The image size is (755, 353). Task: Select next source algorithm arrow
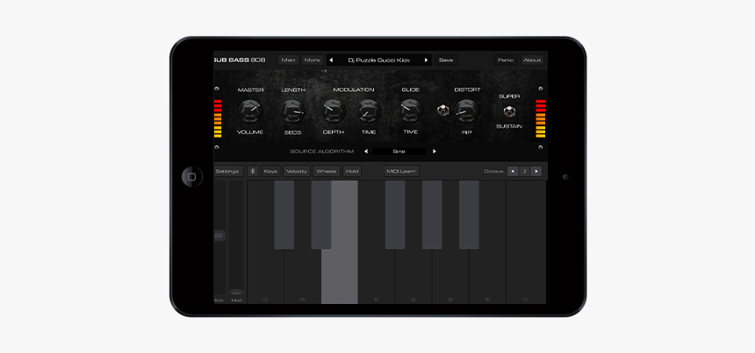[x=435, y=152]
